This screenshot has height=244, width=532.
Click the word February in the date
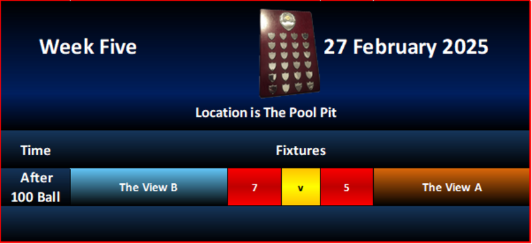(x=394, y=47)
